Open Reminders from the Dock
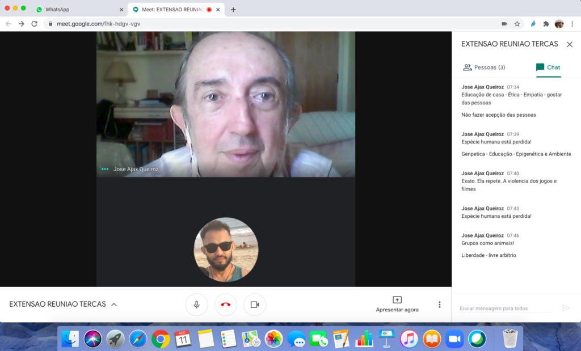The height and width of the screenshot is (351, 581). point(228,339)
